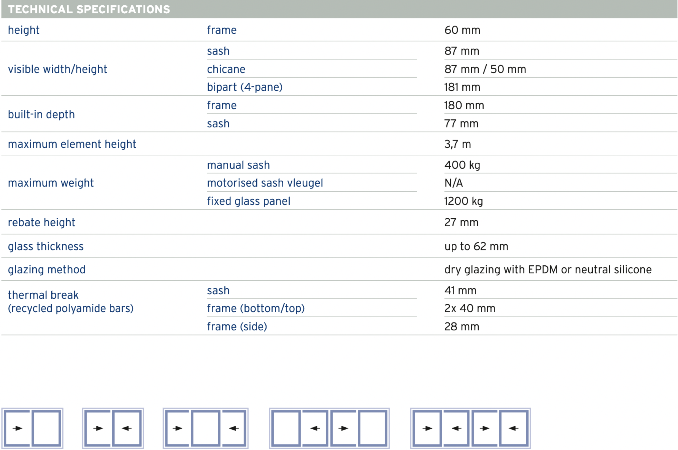Click 'maximum element height' label

click(x=72, y=144)
